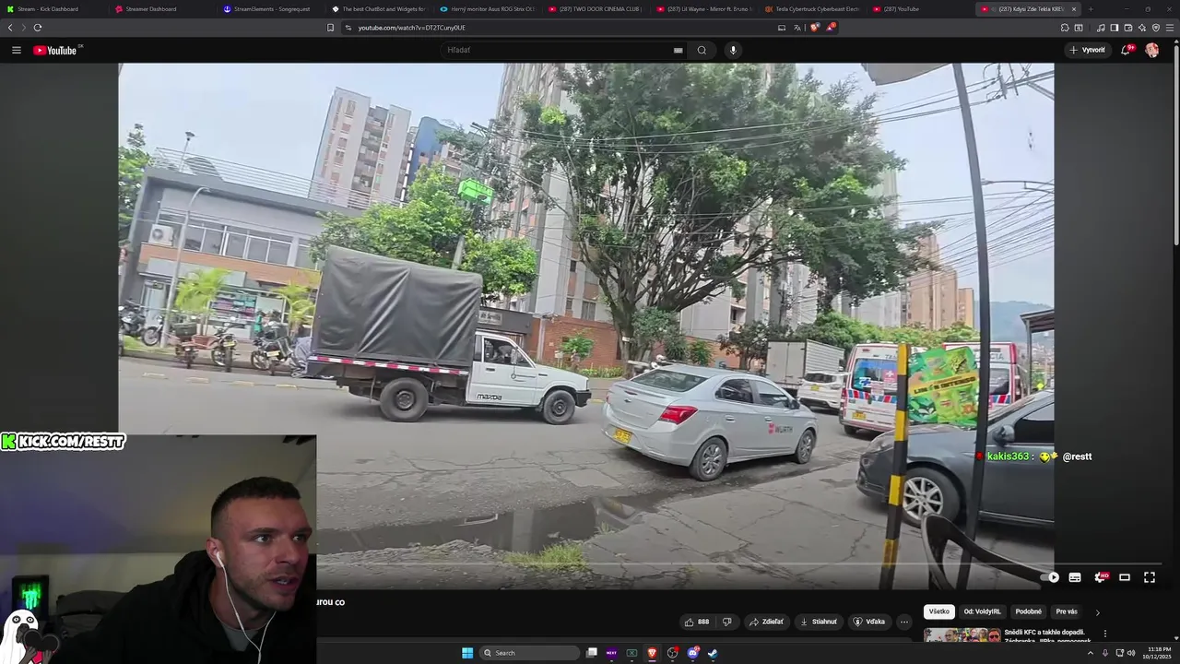
Task: Open Steam from the taskbar
Action: tap(713, 653)
